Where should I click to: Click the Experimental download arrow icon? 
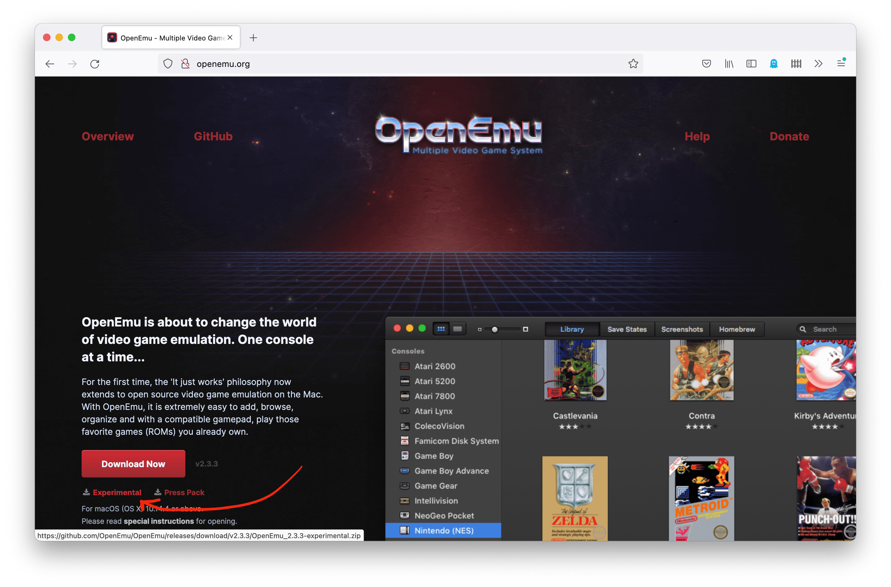(86, 492)
